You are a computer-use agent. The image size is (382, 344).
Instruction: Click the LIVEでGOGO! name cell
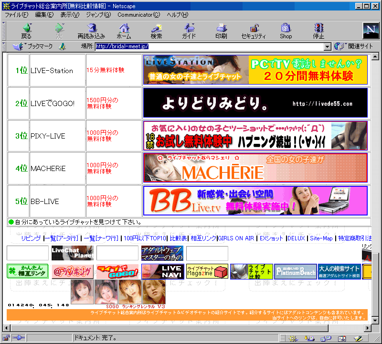point(57,103)
